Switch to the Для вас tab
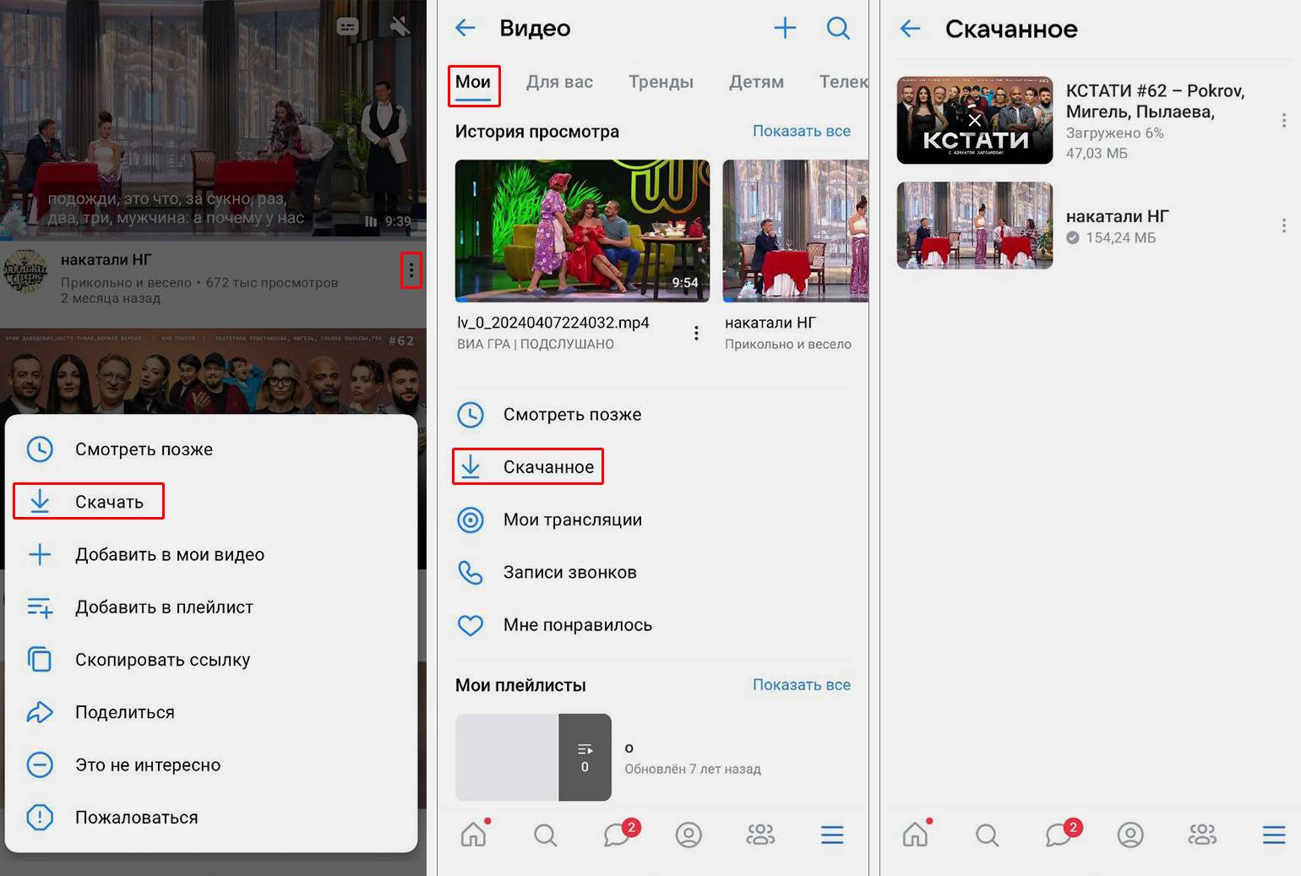 point(559,82)
